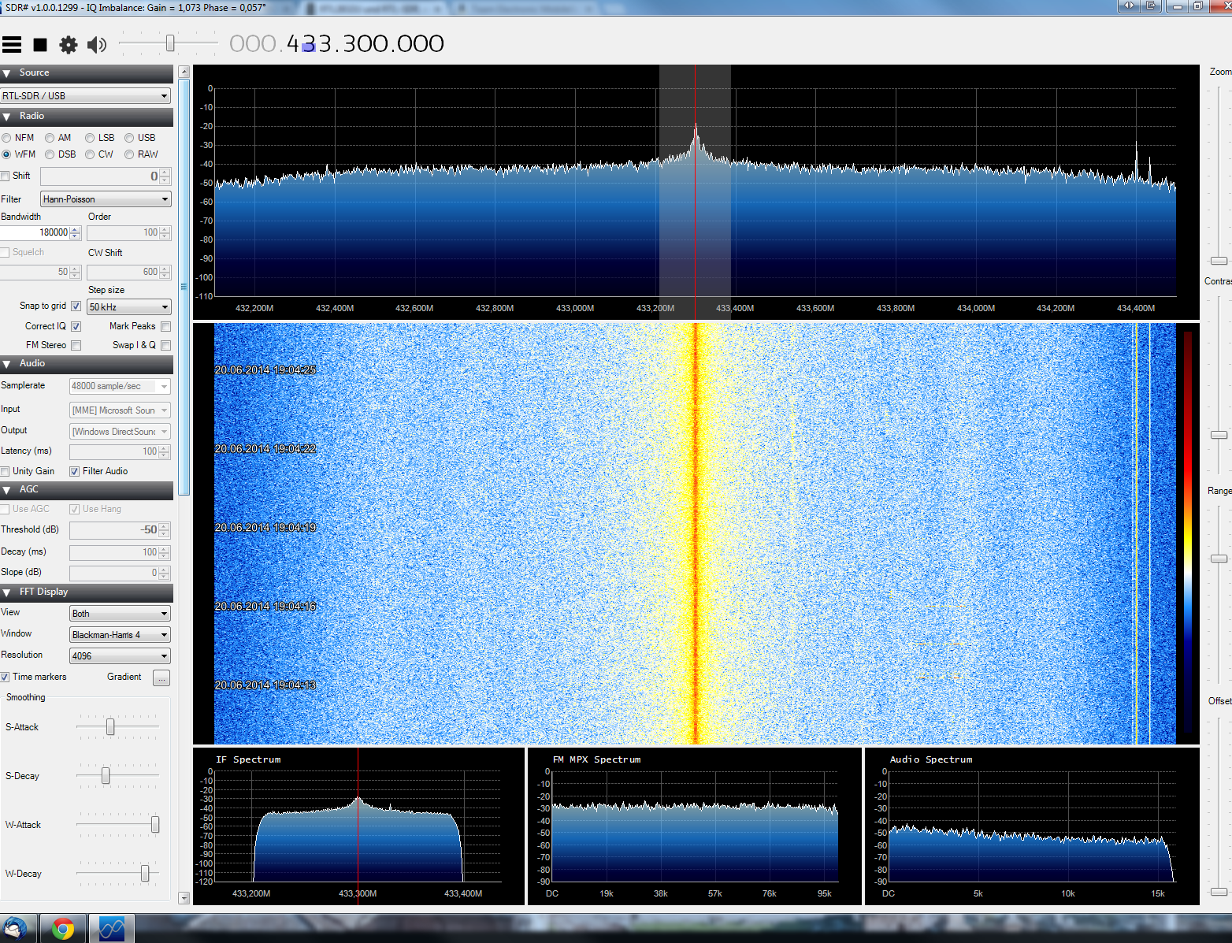
Task: Open the Blackman-Harris 4 window dropdown
Action: (x=120, y=635)
